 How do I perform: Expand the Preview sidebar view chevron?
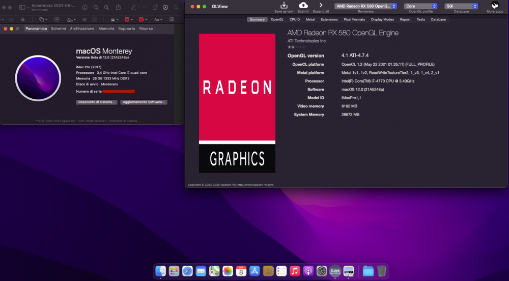point(28,8)
